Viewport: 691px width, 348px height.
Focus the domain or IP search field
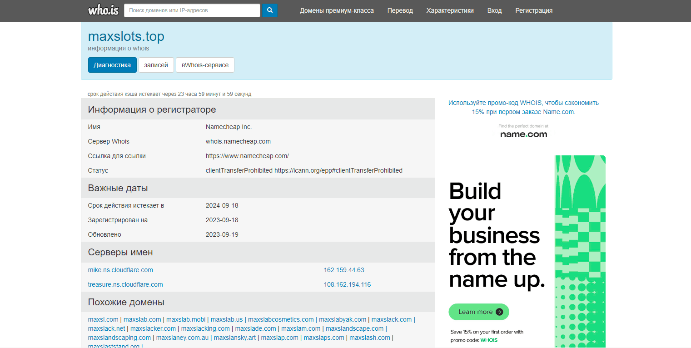(192, 10)
